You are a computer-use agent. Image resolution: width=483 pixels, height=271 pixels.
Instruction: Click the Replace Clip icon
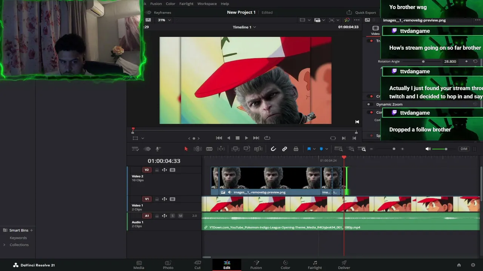tap(258, 149)
